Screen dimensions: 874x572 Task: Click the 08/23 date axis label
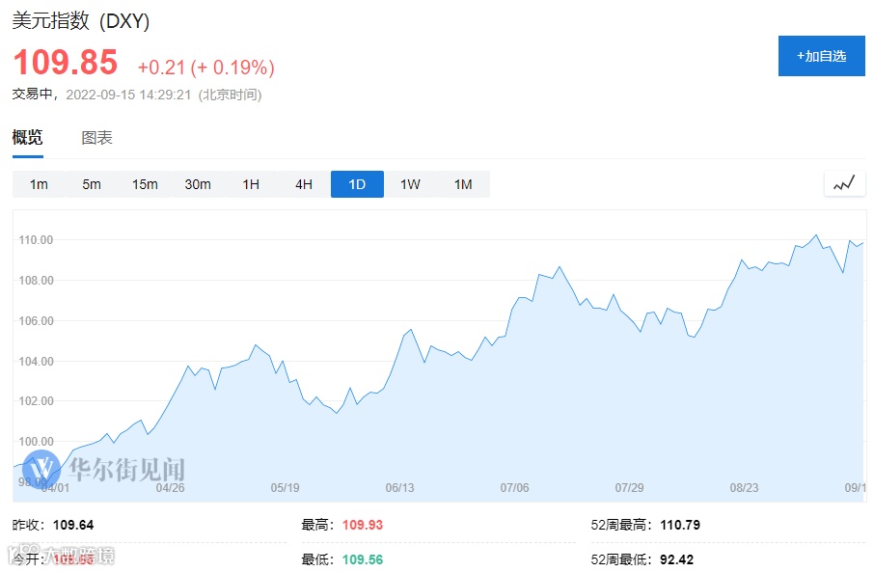pyautogui.click(x=744, y=488)
